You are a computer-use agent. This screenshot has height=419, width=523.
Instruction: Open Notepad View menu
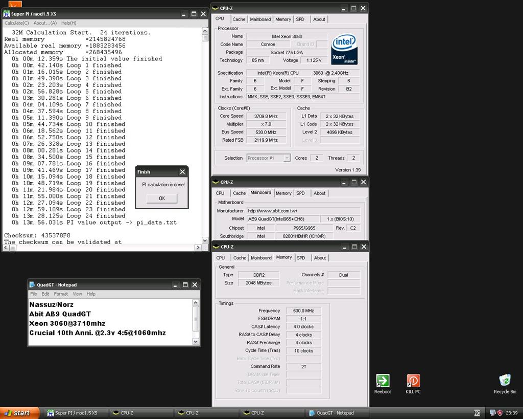pyautogui.click(x=78, y=294)
